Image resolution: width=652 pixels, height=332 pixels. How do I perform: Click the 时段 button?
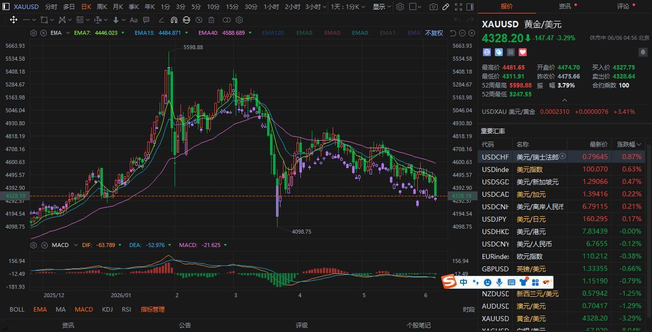click(469, 309)
